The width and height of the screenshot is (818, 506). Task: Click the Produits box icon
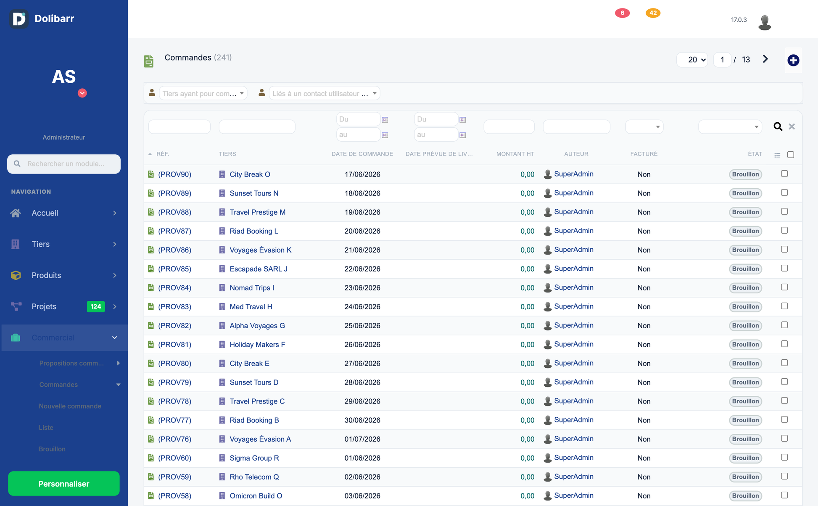(16, 275)
